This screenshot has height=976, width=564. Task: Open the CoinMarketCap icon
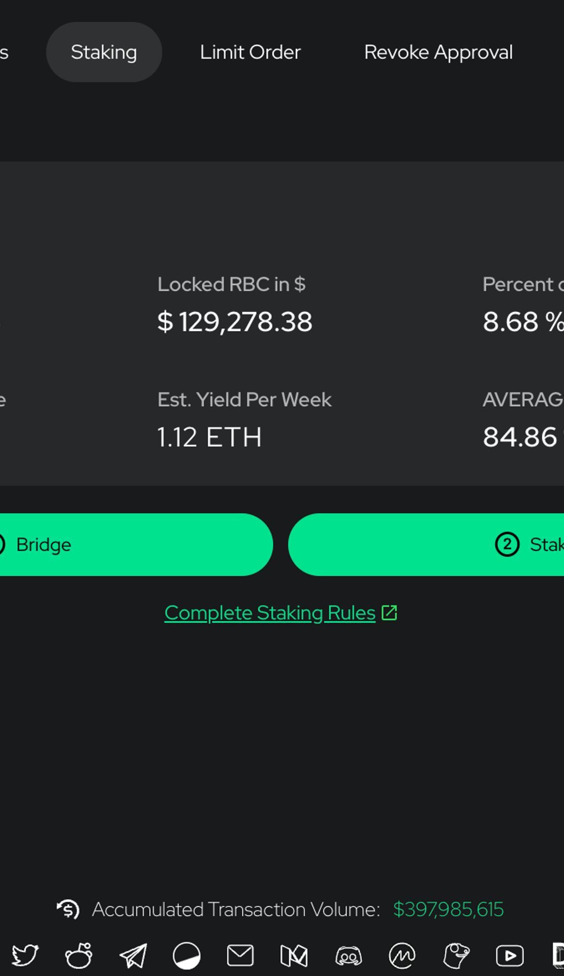[402, 956]
